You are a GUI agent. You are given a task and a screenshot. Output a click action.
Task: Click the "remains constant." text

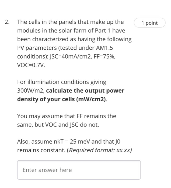tap(41, 150)
